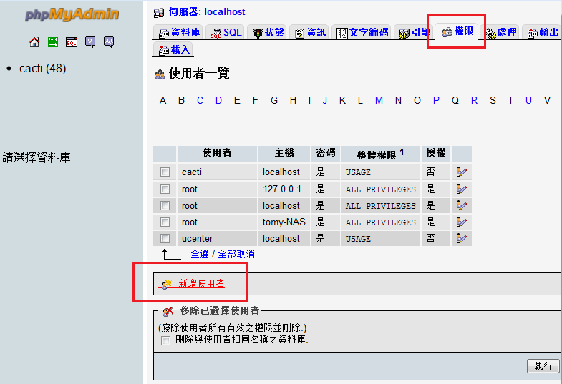
Task: Edit privileges icon for root at 127.0.0.1
Action: tap(462, 189)
